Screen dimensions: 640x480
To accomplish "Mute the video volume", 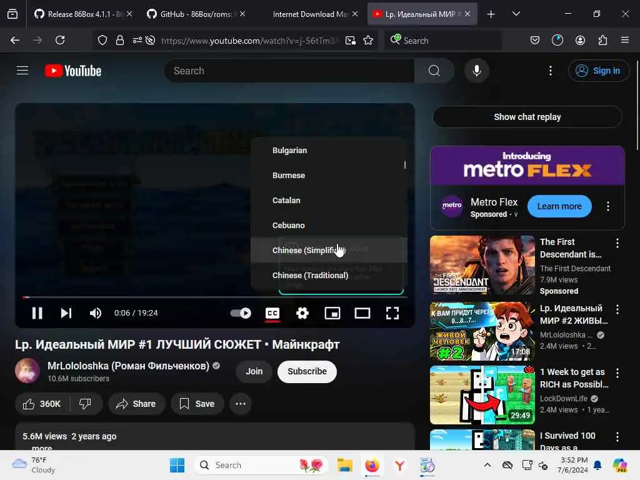I will 95,313.
